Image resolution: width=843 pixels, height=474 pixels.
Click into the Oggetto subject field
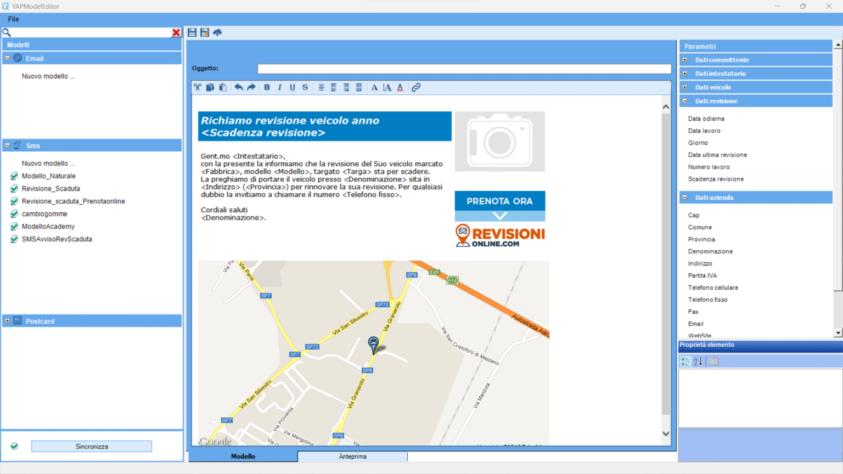tap(464, 69)
